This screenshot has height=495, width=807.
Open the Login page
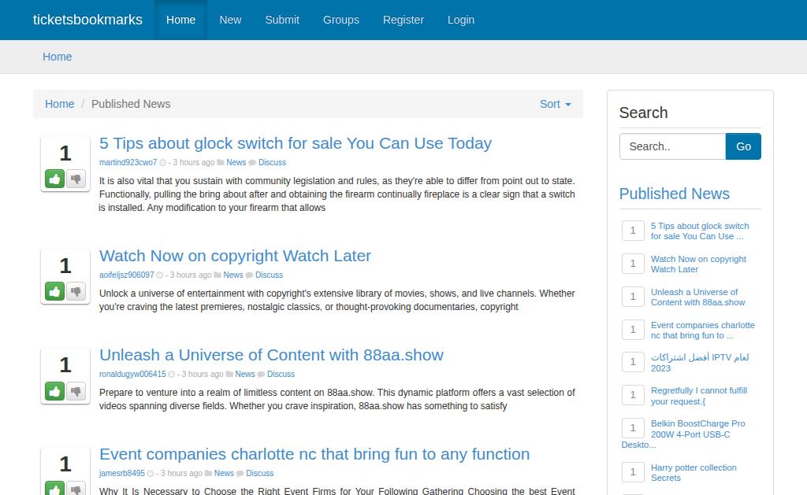(x=461, y=20)
